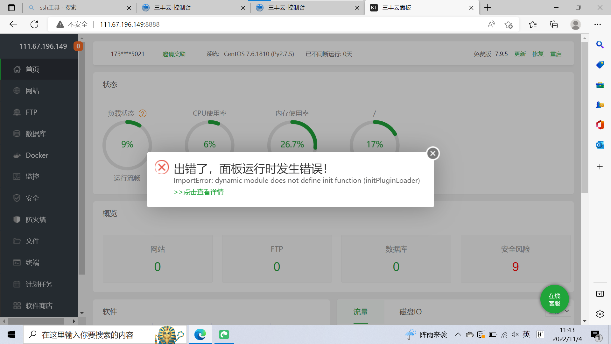611x344 pixels.
Task: Go back in browser history
Action: [13, 24]
